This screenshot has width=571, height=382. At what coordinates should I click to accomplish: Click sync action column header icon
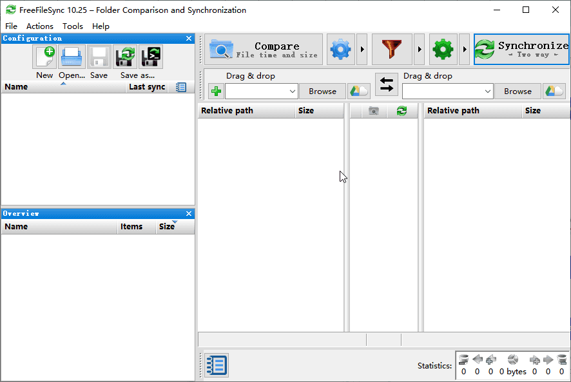pyautogui.click(x=402, y=111)
